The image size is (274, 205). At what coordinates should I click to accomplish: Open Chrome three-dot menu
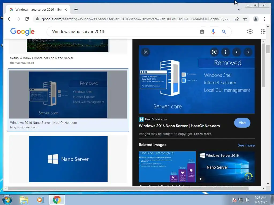click(264, 19)
